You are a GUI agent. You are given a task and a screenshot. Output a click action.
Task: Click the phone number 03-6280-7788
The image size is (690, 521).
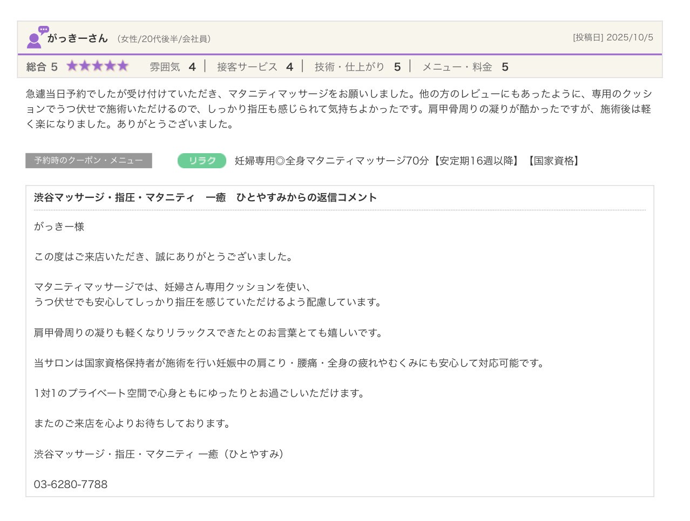tap(71, 484)
